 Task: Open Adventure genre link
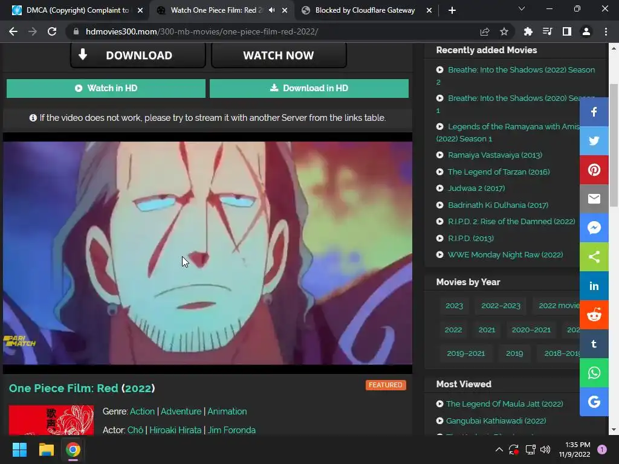181,411
